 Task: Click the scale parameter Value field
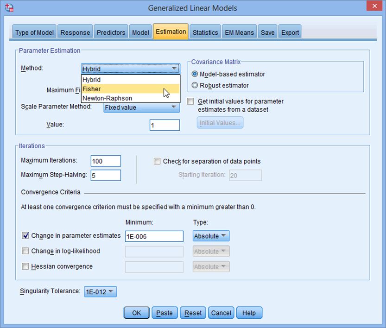tap(165, 125)
